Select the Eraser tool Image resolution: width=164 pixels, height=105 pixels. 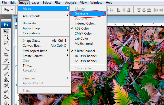point(6,91)
